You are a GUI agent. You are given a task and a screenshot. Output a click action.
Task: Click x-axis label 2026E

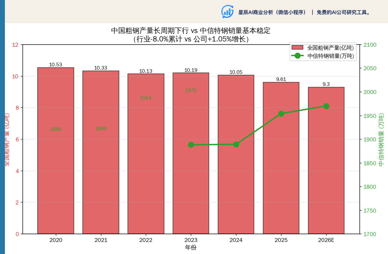(x=326, y=240)
